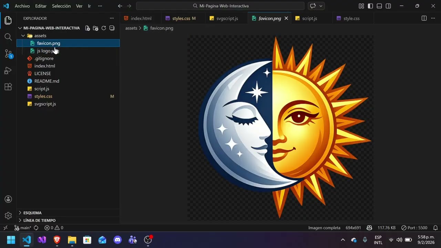Open remote window button in status bar
441x248 pixels.
(x=6, y=228)
